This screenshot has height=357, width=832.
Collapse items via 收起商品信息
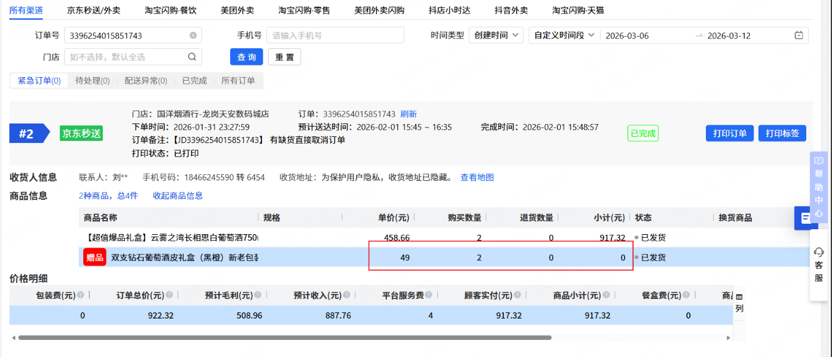(178, 196)
